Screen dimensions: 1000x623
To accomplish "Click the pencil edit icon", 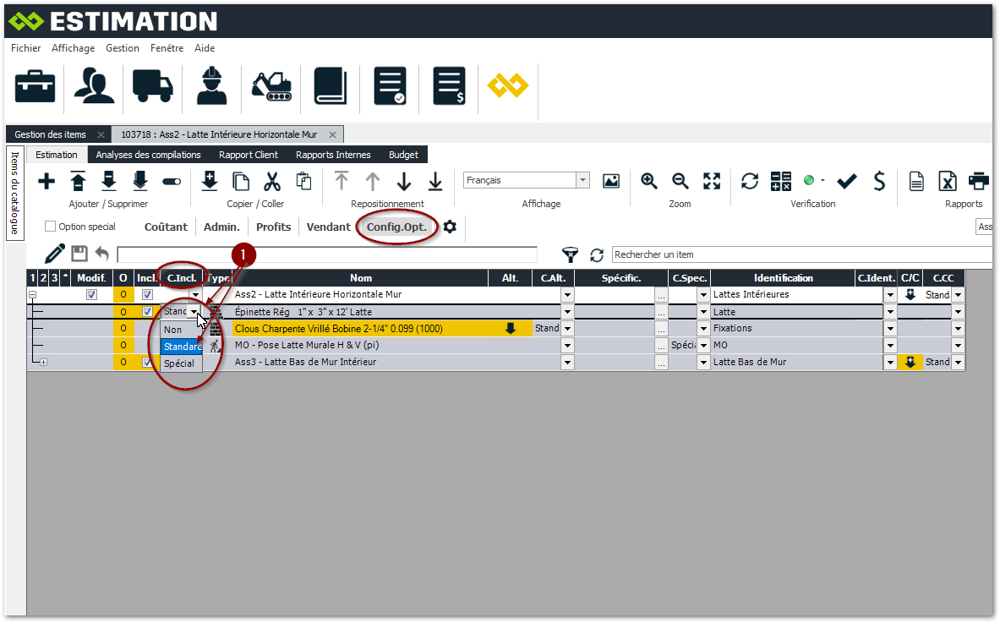I will point(55,254).
